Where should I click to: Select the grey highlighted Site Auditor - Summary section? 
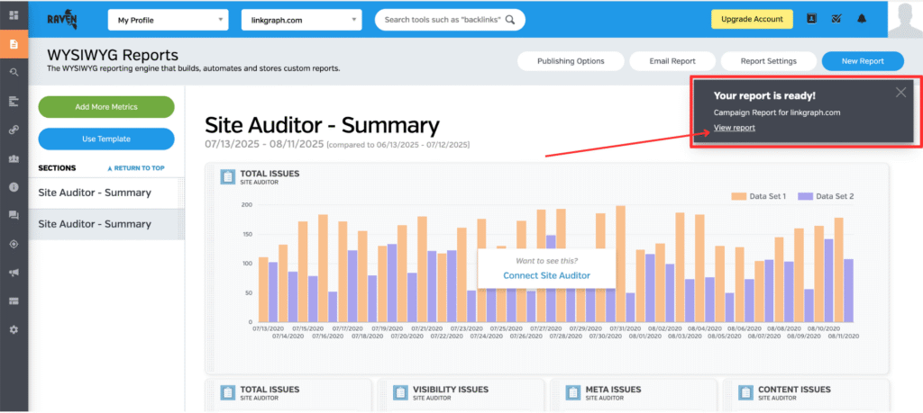[106, 224]
